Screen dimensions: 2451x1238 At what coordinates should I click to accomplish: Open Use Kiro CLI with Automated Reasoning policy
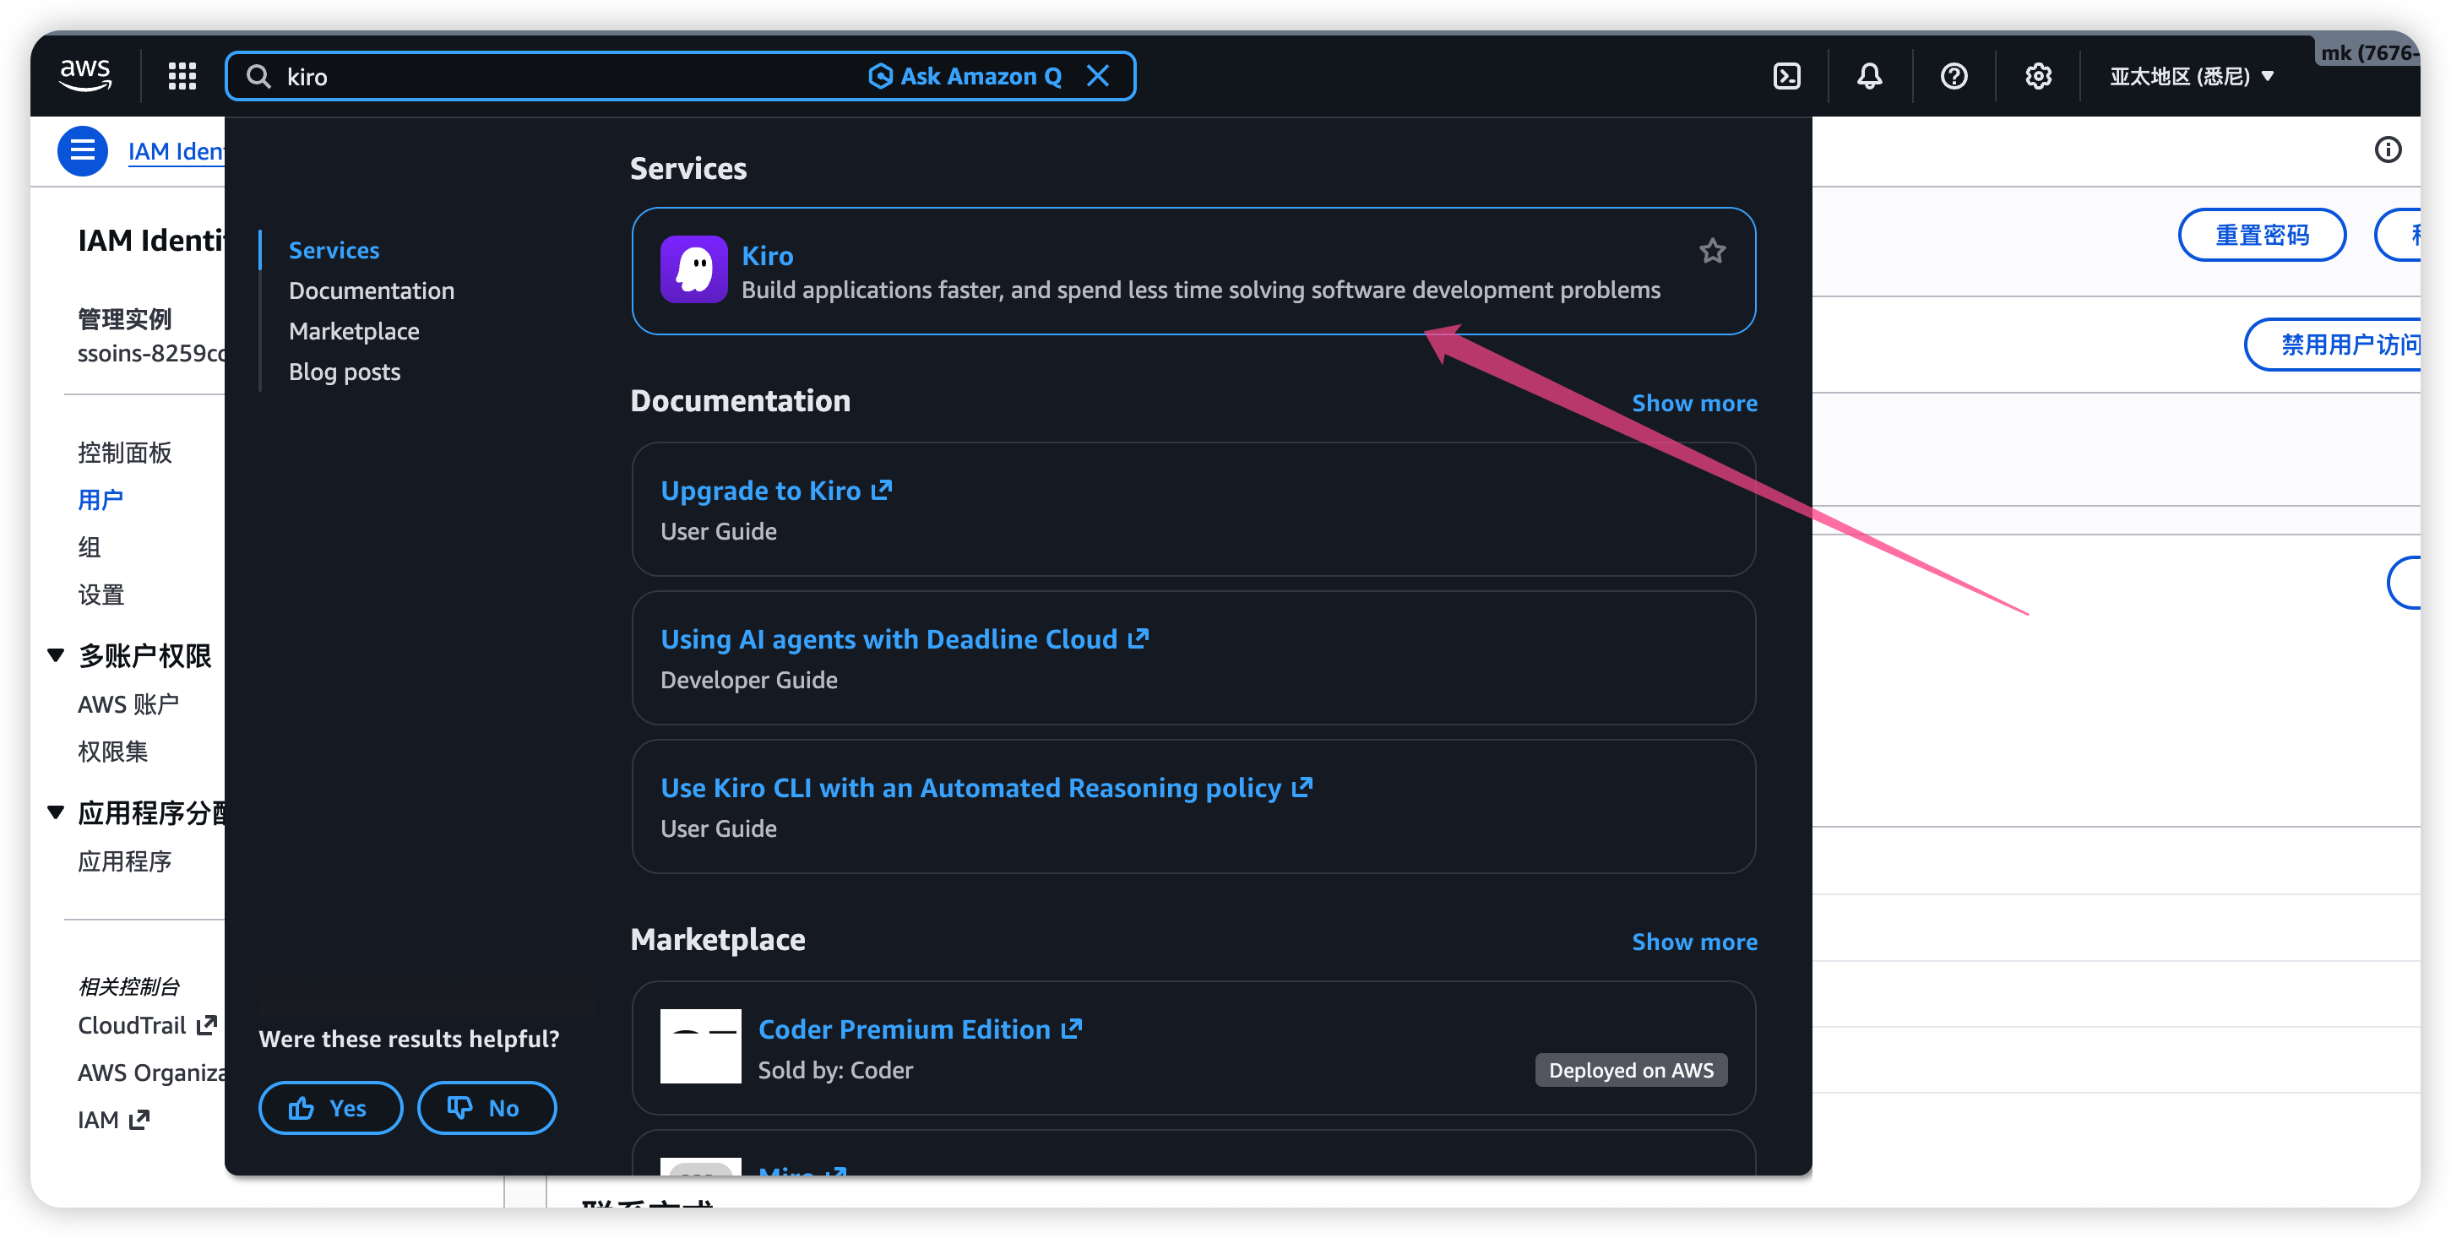986,788
